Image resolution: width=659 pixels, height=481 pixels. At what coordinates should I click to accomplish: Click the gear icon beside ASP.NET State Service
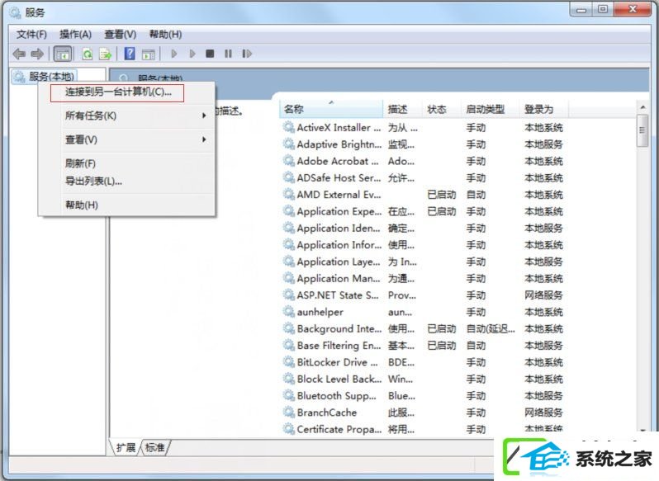pos(289,295)
